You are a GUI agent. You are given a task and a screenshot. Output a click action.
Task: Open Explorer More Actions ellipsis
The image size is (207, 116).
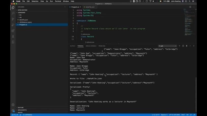65,7
